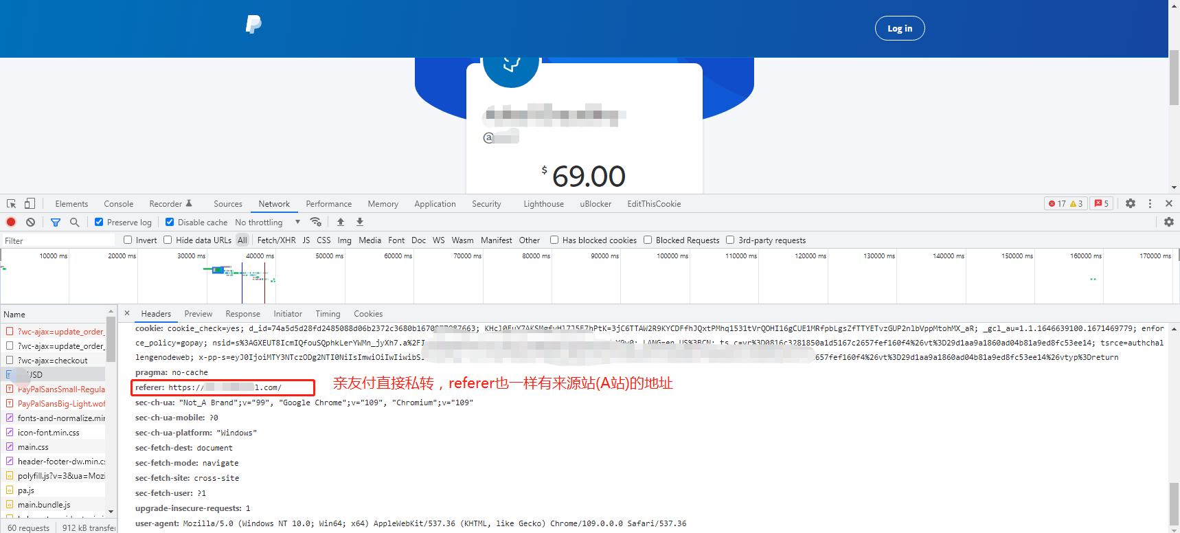Select the main.bundle.js request
Screen dimensions: 1180x533
pos(54,505)
